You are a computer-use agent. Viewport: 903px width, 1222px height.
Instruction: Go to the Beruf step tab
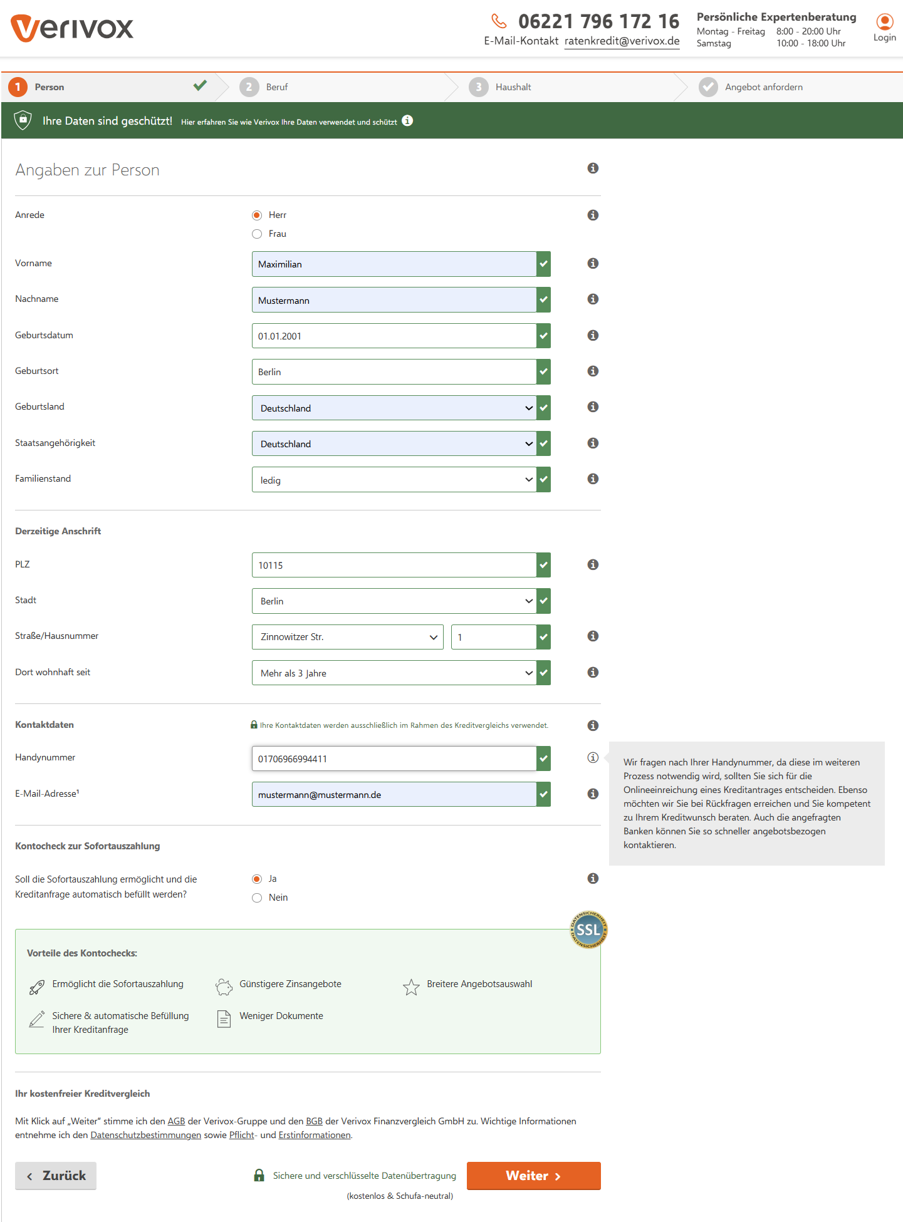tap(276, 87)
